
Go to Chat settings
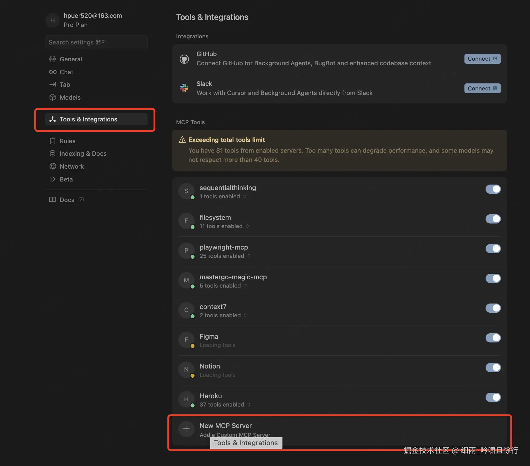click(x=96, y=72)
